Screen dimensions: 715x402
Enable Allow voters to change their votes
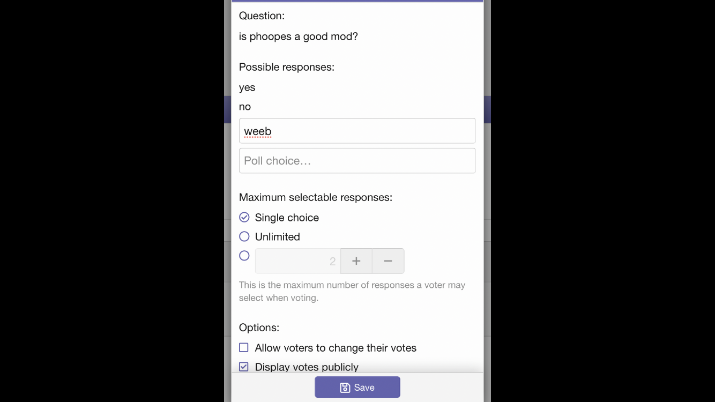(x=244, y=347)
